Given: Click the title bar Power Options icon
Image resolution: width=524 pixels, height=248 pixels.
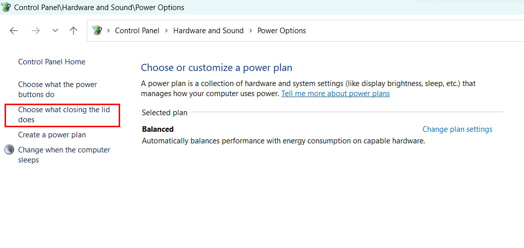Looking at the screenshot, I should pyautogui.click(x=7, y=7).
